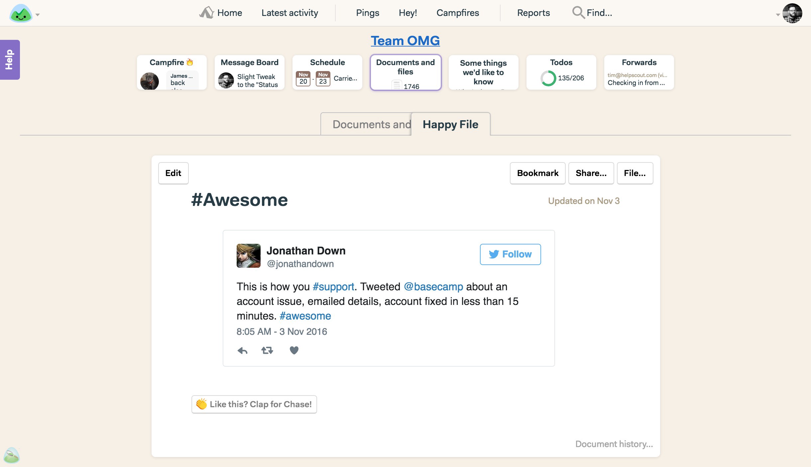Open the Share... options
This screenshot has height=467, width=811.
tap(591, 173)
